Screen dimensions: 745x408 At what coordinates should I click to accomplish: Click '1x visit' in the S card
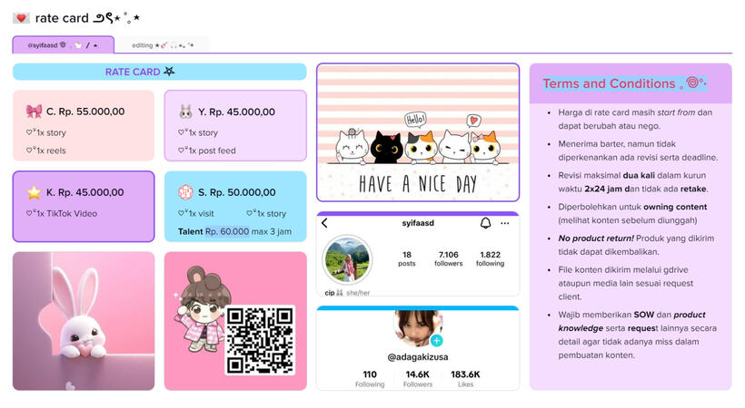[x=201, y=213]
